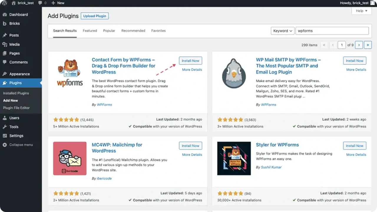Click the Upload Plugin button

(95, 16)
